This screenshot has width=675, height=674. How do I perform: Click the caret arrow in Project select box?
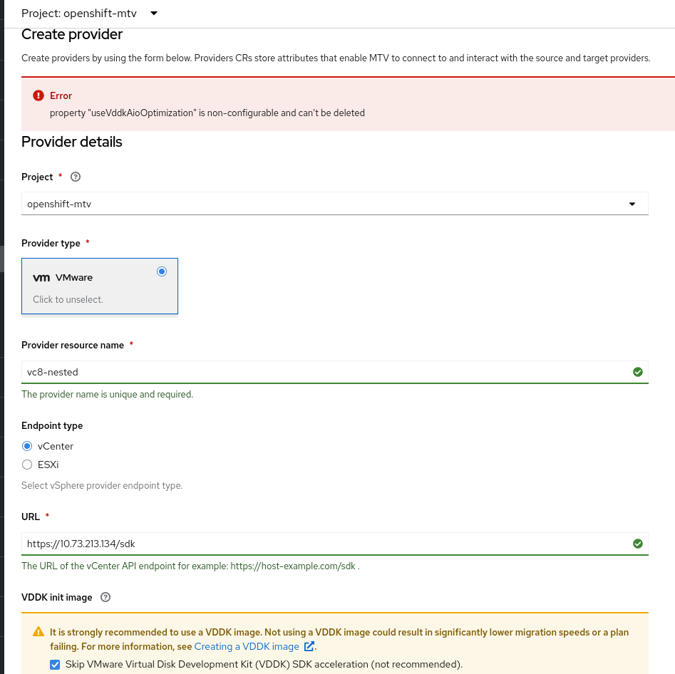pyautogui.click(x=632, y=204)
